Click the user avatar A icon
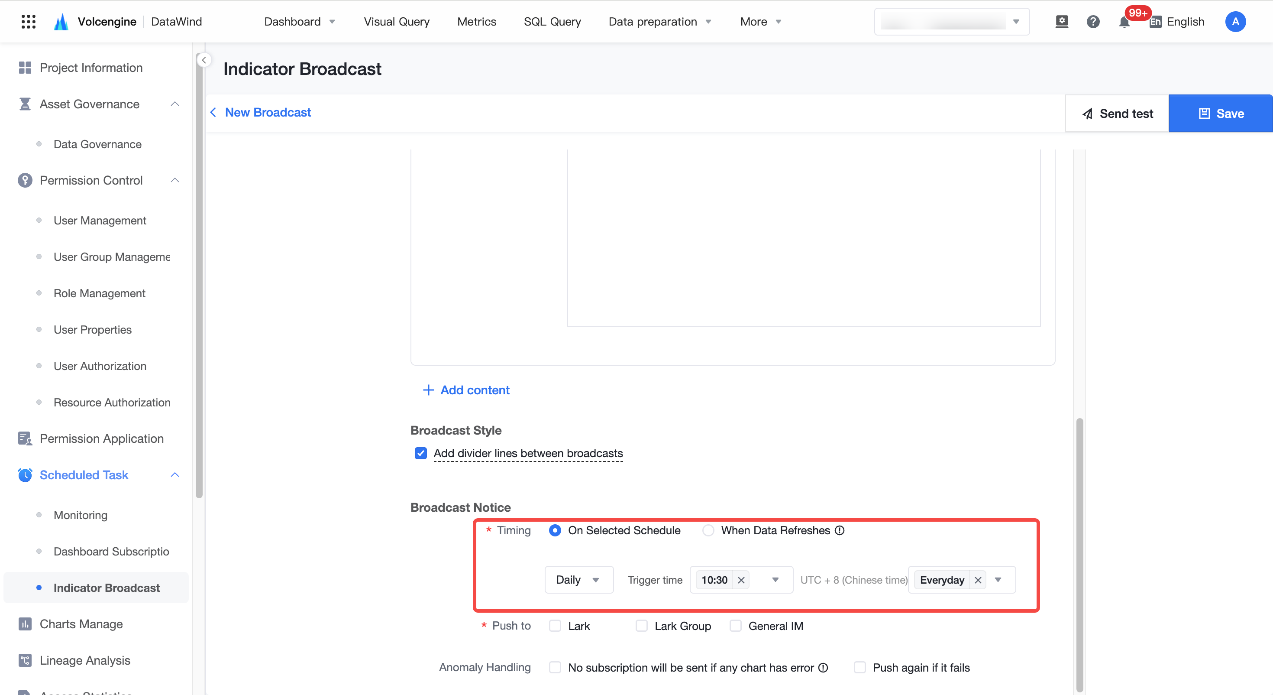This screenshot has height=695, width=1273. point(1235,22)
